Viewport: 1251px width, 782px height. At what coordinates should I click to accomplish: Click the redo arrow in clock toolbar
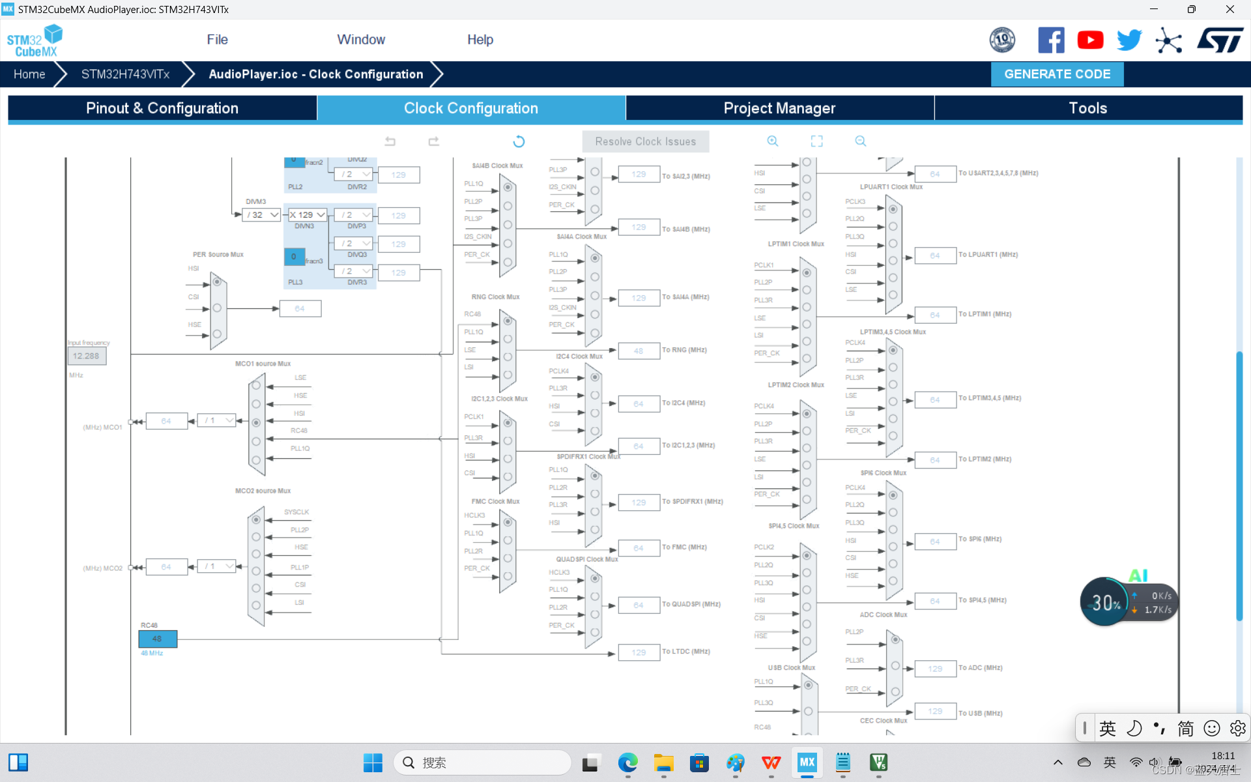[x=433, y=141]
